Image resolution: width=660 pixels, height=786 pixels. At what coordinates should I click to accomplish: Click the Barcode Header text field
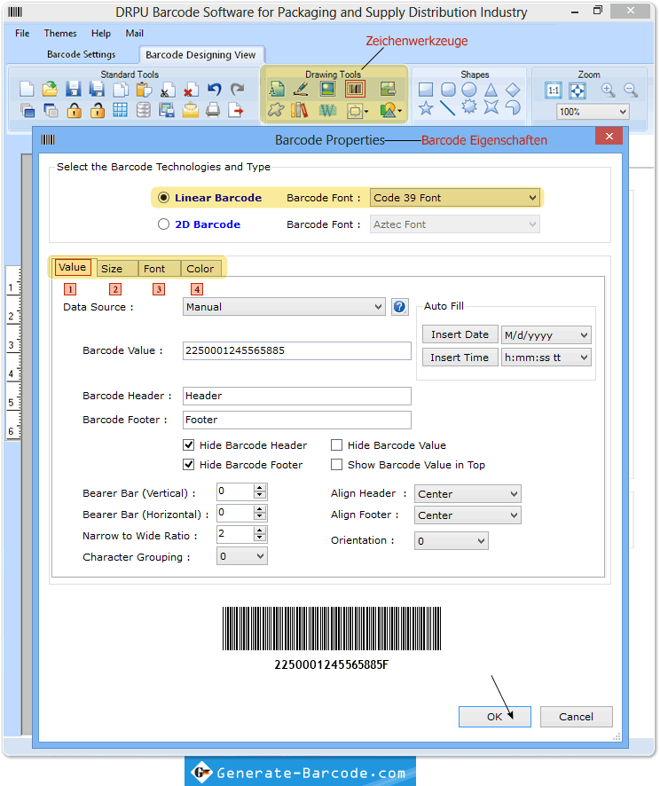[296, 396]
